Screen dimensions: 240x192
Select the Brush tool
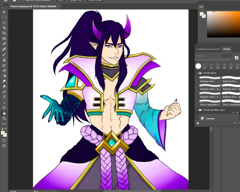pyautogui.click(x=4, y=54)
